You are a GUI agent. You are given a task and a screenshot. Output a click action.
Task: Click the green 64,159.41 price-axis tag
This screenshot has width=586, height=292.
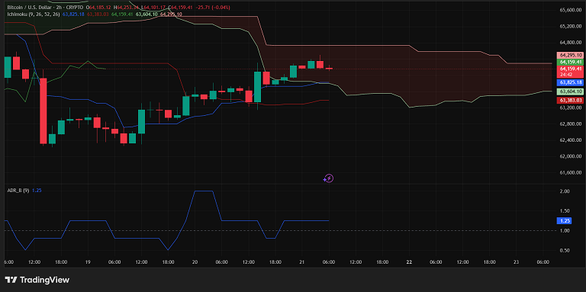570,62
